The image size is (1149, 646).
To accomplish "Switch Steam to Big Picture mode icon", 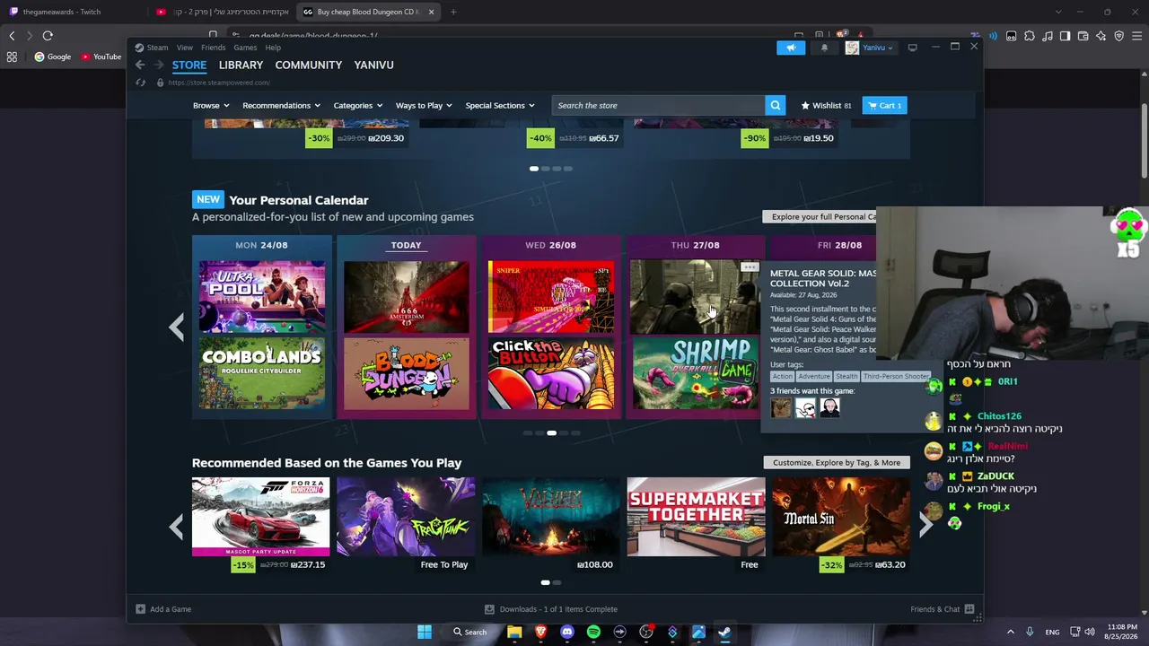I will 912,48.
